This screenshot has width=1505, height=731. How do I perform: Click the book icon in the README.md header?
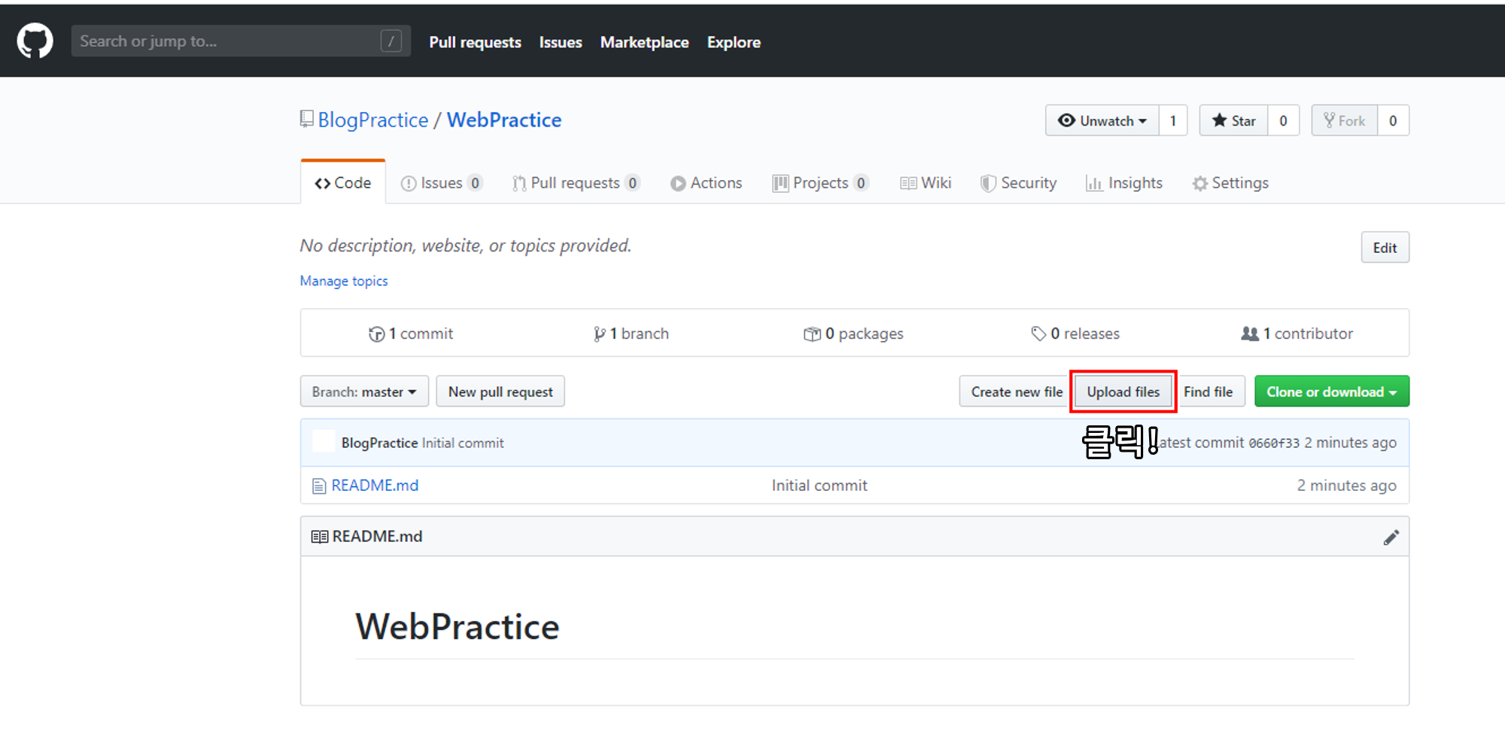pos(320,537)
